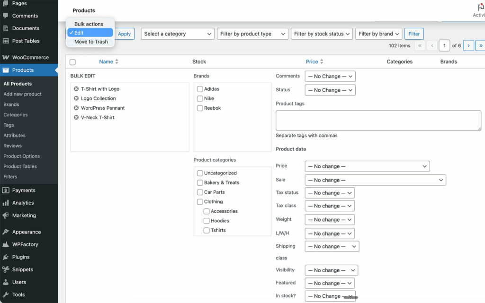
Task: Remove V-Neck T-Shirt from bulk edit list
Action: coord(76,118)
